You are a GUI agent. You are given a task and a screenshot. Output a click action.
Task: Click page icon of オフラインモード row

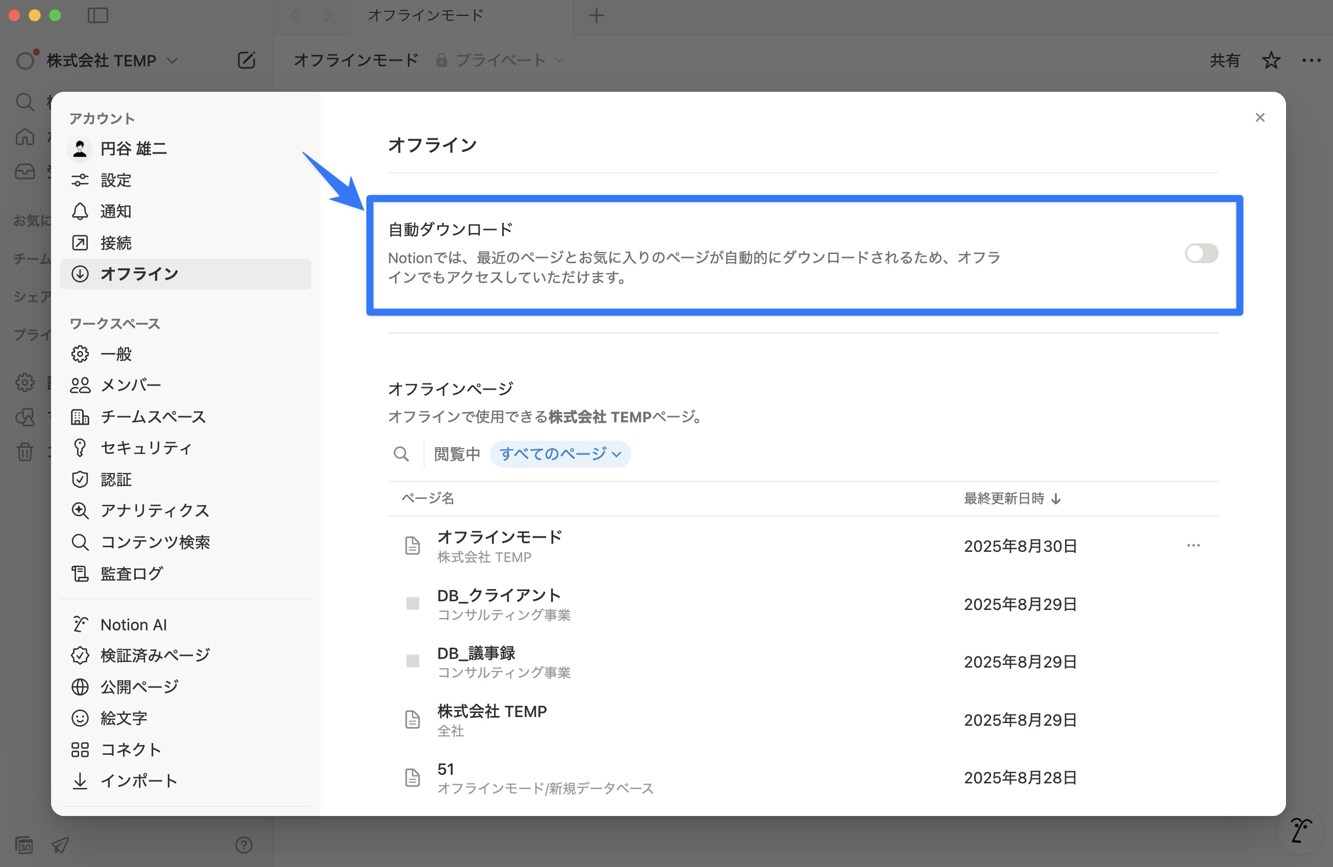[x=412, y=546]
